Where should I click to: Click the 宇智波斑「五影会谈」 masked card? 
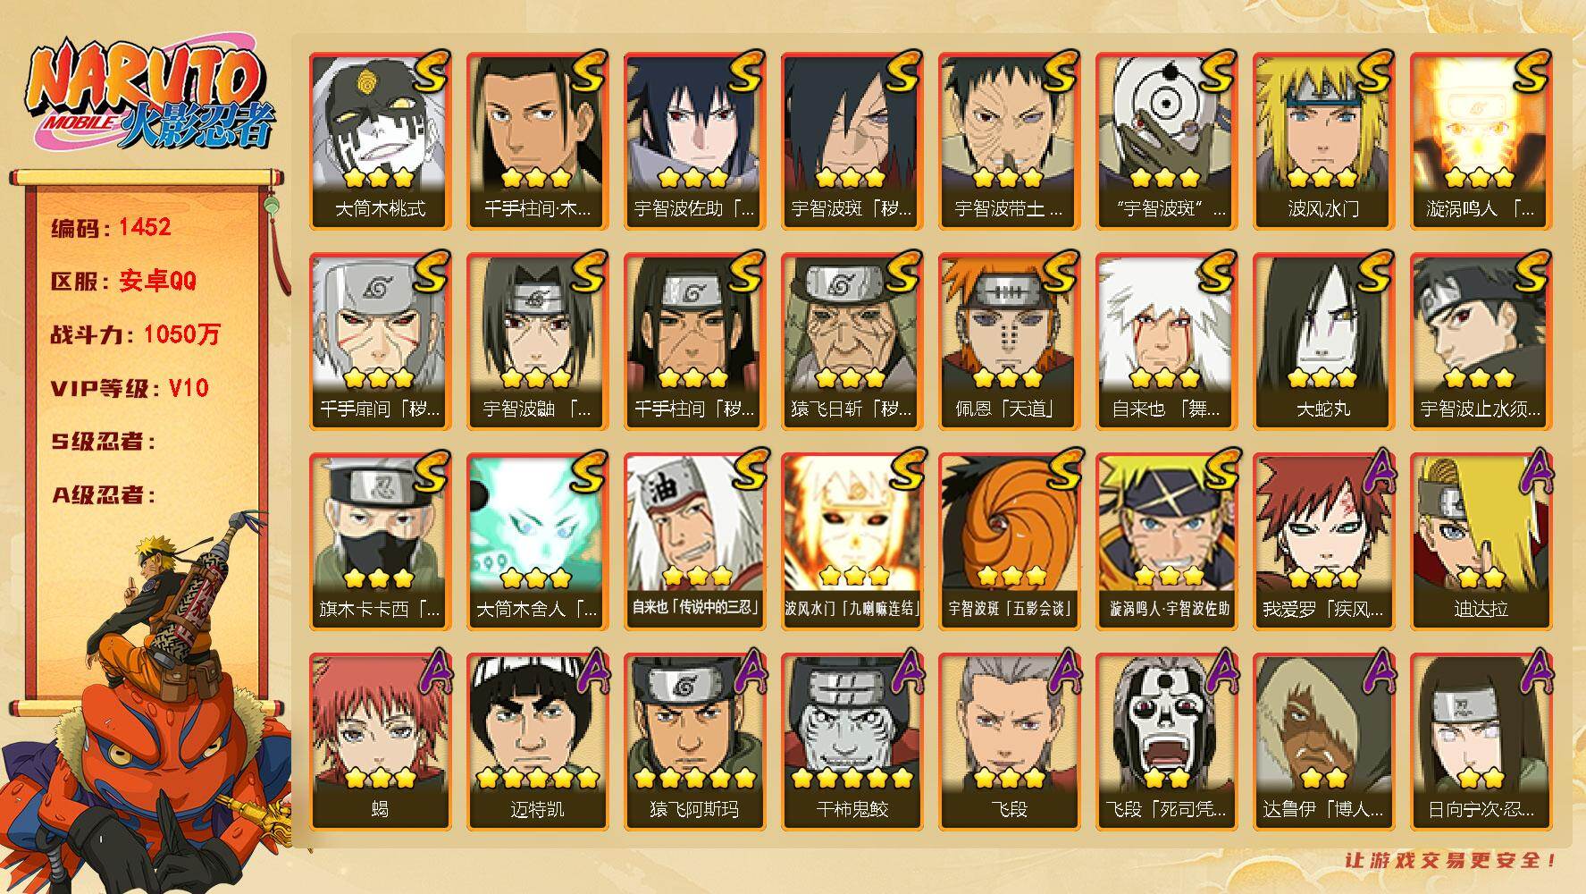click(1009, 542)
